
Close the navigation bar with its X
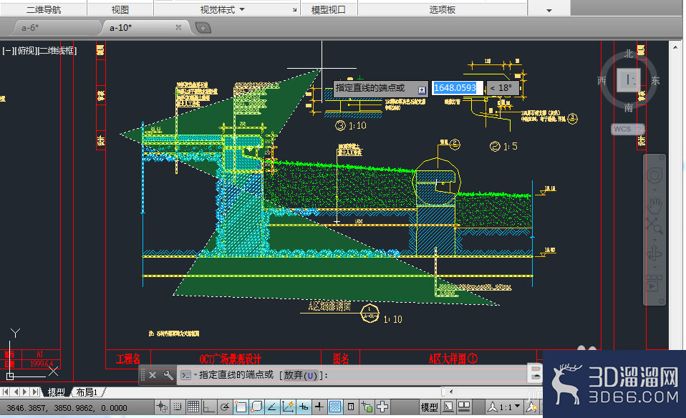[x=662, y=157]
